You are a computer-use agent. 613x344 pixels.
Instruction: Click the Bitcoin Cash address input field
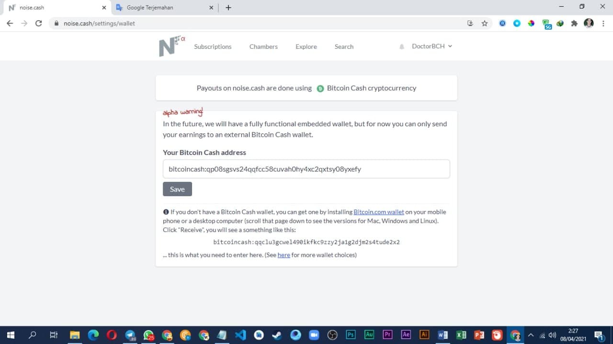(306, 169)
